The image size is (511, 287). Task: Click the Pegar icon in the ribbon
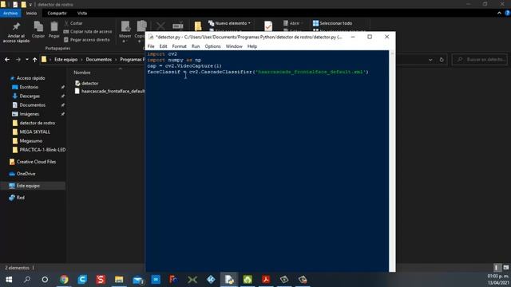54,26
